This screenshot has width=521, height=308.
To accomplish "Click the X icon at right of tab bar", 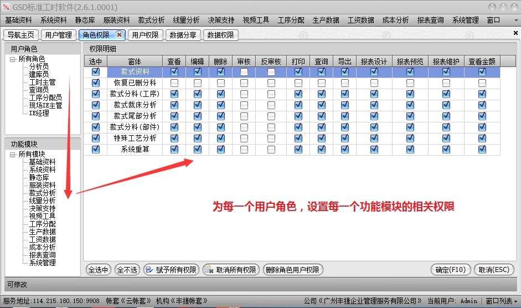I will click(515, 34).
